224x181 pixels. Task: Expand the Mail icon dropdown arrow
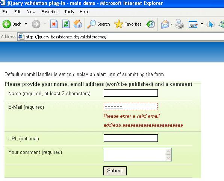171,24
